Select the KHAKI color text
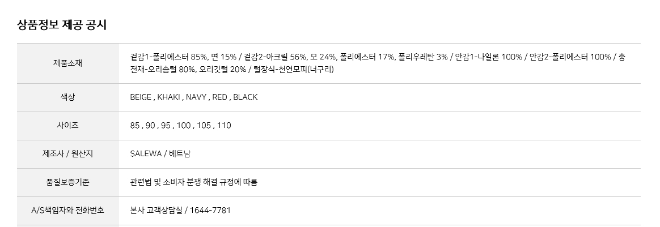 coord(169,97)
